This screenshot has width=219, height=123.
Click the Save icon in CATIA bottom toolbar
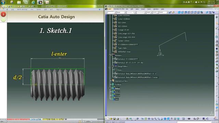[114, 119]
